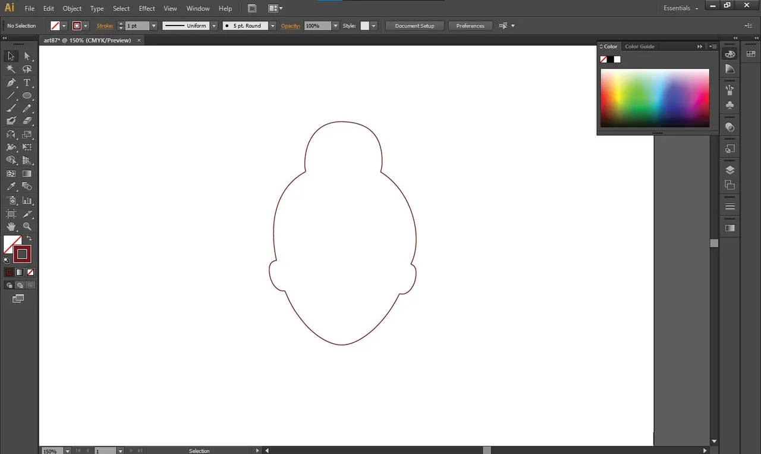Select the Ellipse tool
The height and width of the screenshot is (454, 761).
click(27, 96)
